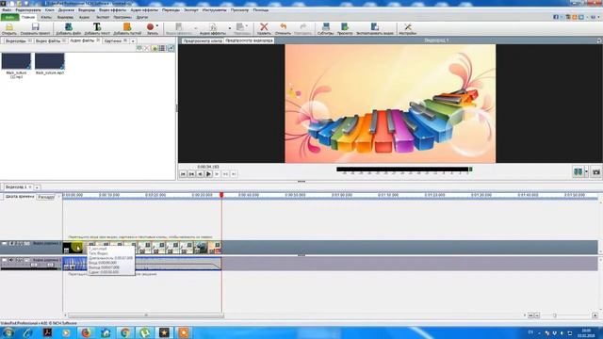This screenshot has width=603, height=339.
Task: Mute the audio track with its speaker icon
Action: [x=11, y=260]
